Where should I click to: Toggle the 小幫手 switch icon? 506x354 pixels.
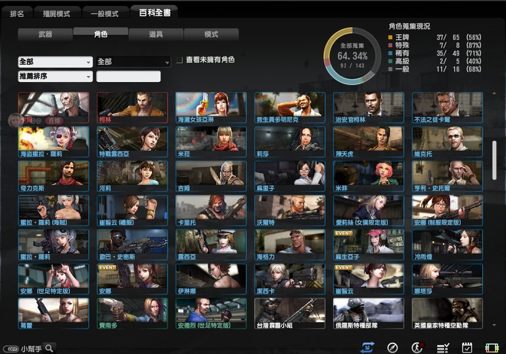[x=11, y=349]
